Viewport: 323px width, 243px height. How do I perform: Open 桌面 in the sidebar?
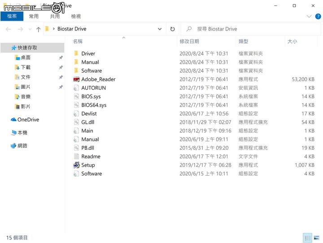tap(26, 57)
